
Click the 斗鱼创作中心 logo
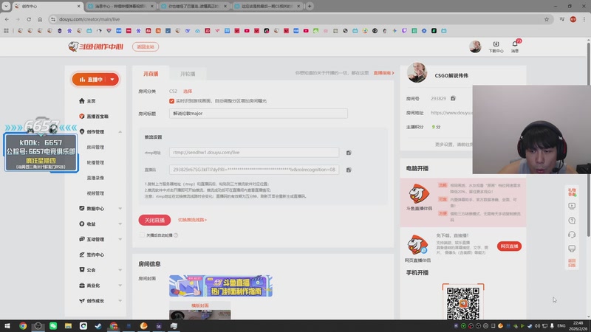click(96, 46)
